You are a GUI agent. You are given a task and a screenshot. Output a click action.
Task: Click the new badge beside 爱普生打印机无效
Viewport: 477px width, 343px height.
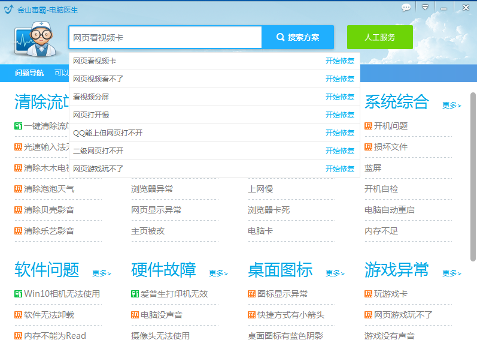[135, 294]
